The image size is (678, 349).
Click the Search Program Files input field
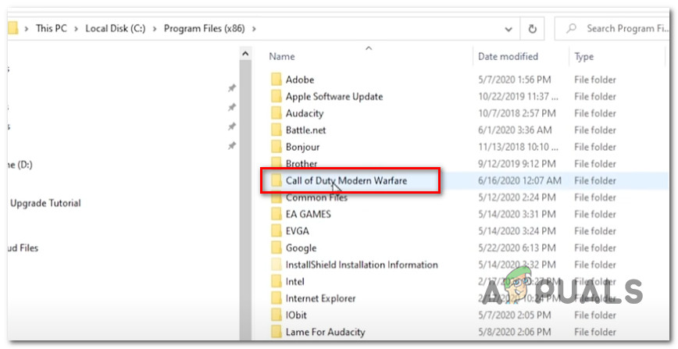coord(612,29)
